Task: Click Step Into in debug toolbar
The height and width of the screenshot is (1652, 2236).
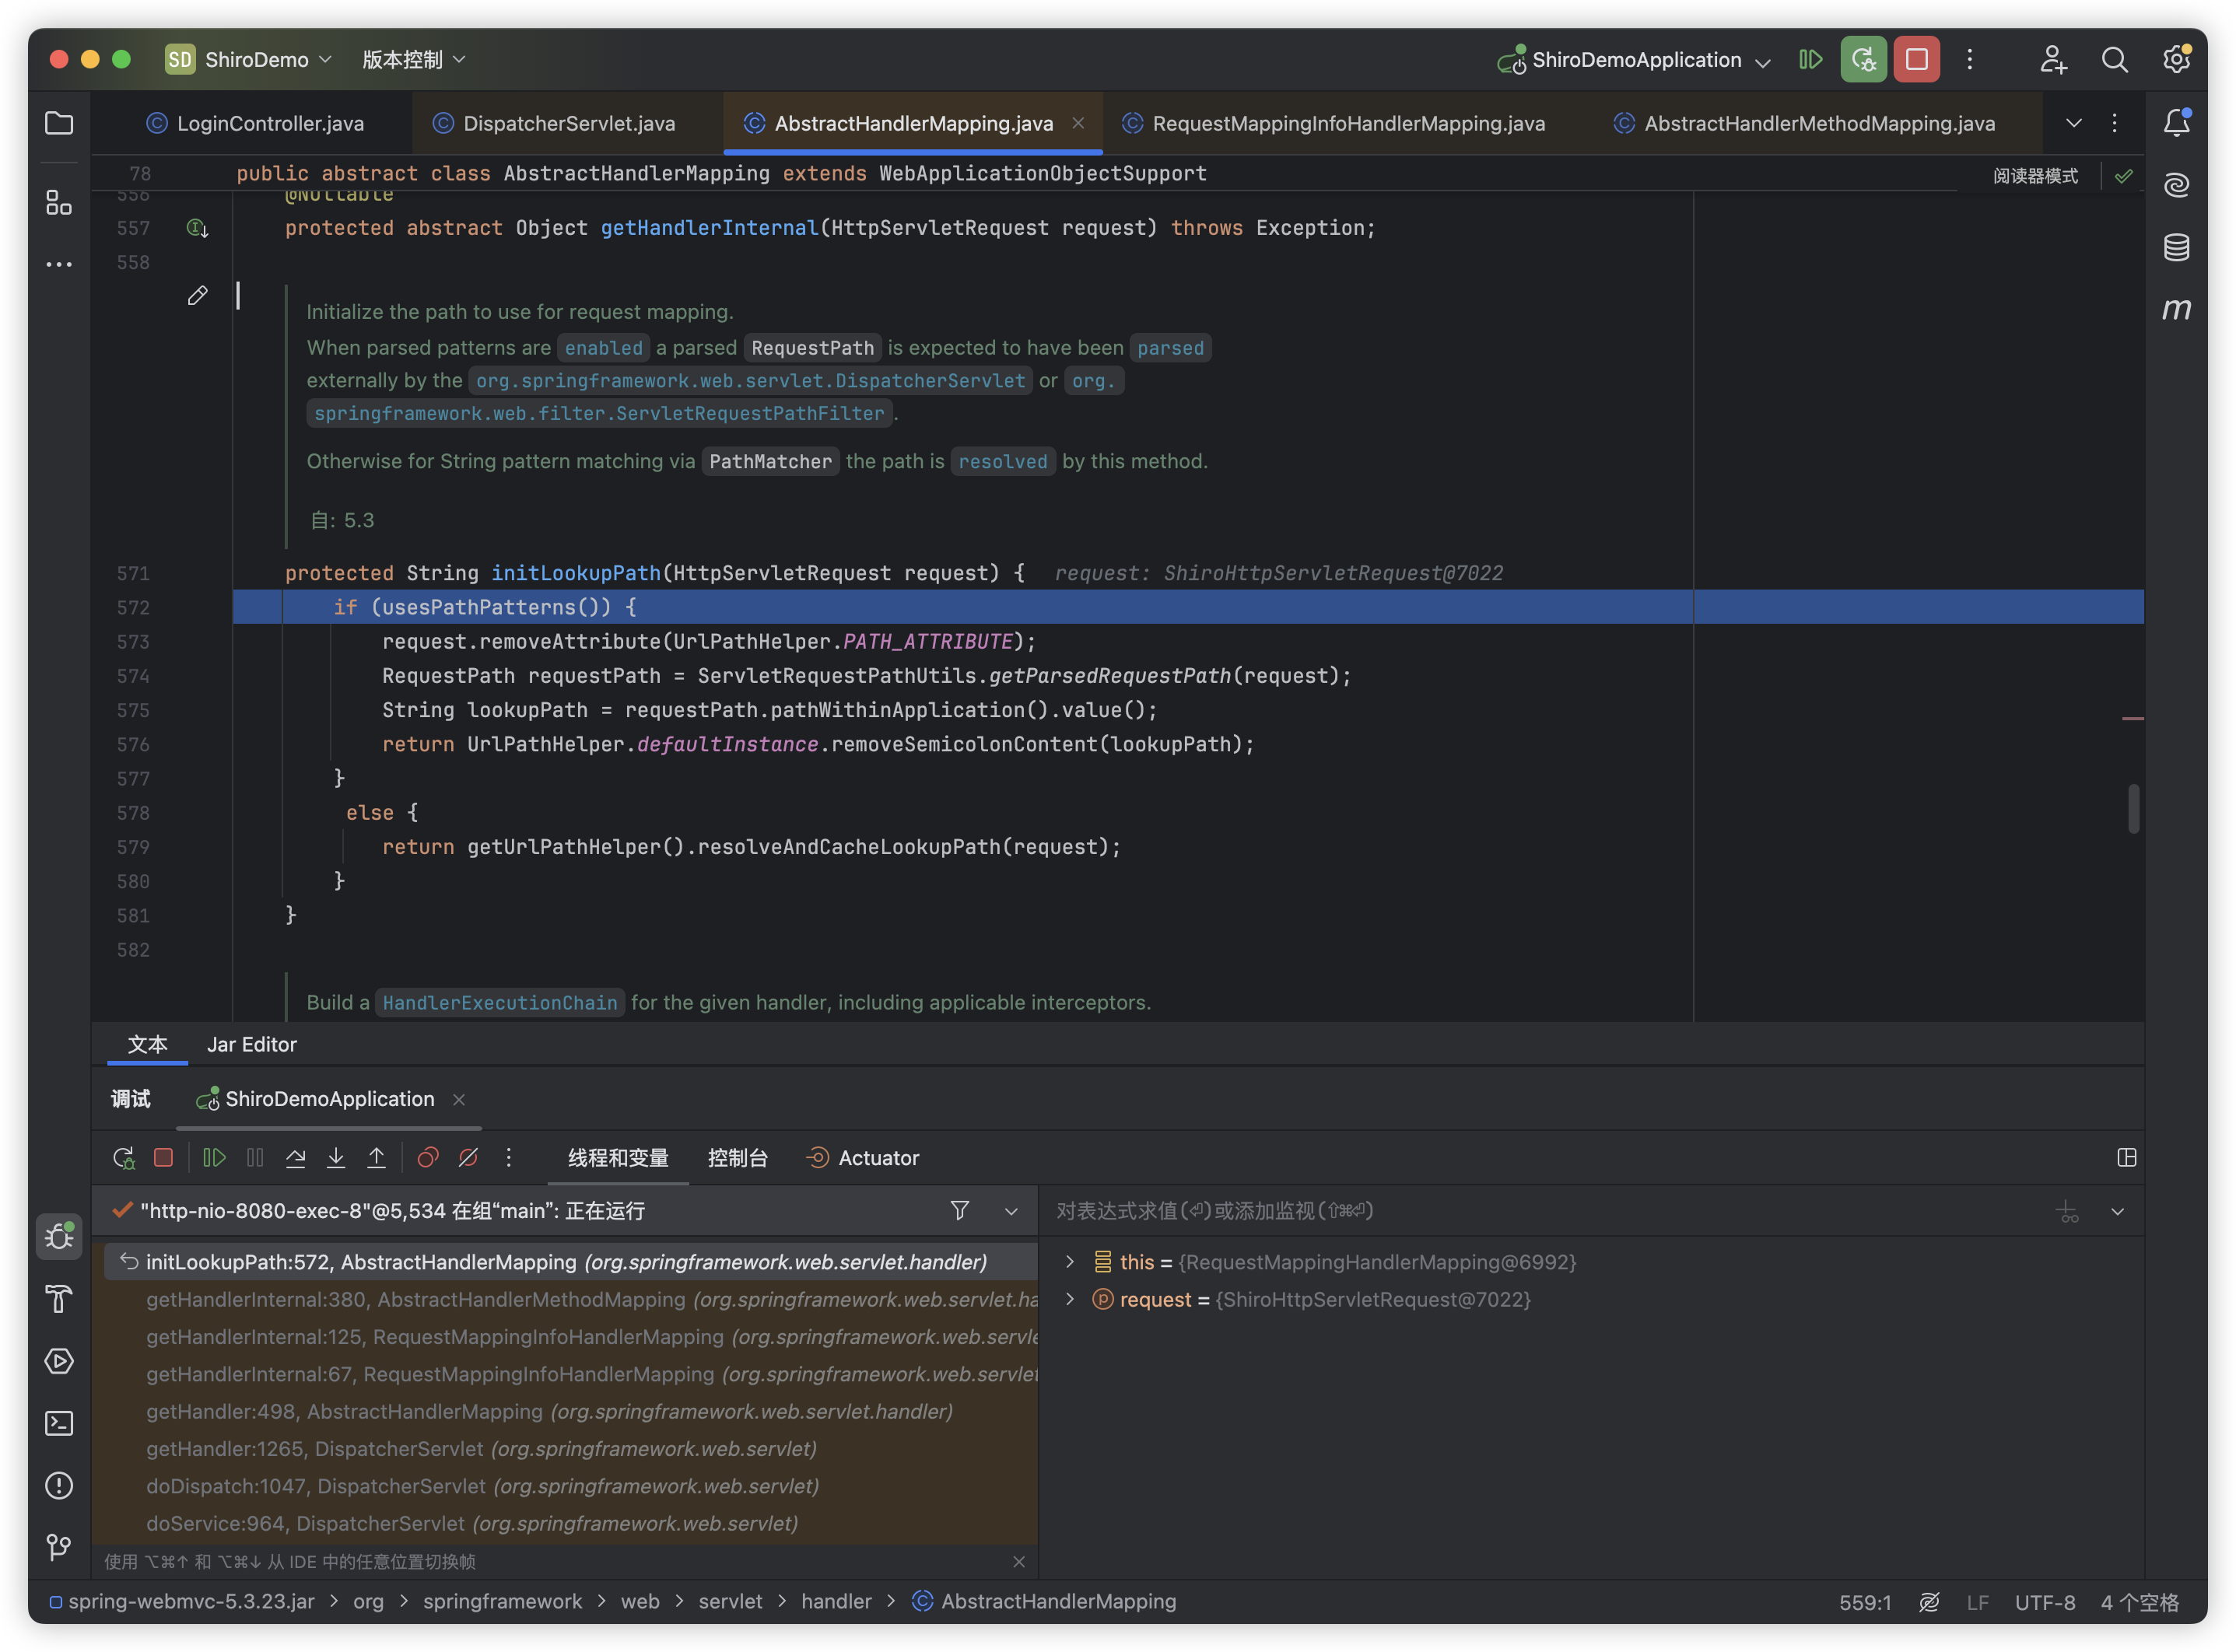Action: tap(336, 1157)
